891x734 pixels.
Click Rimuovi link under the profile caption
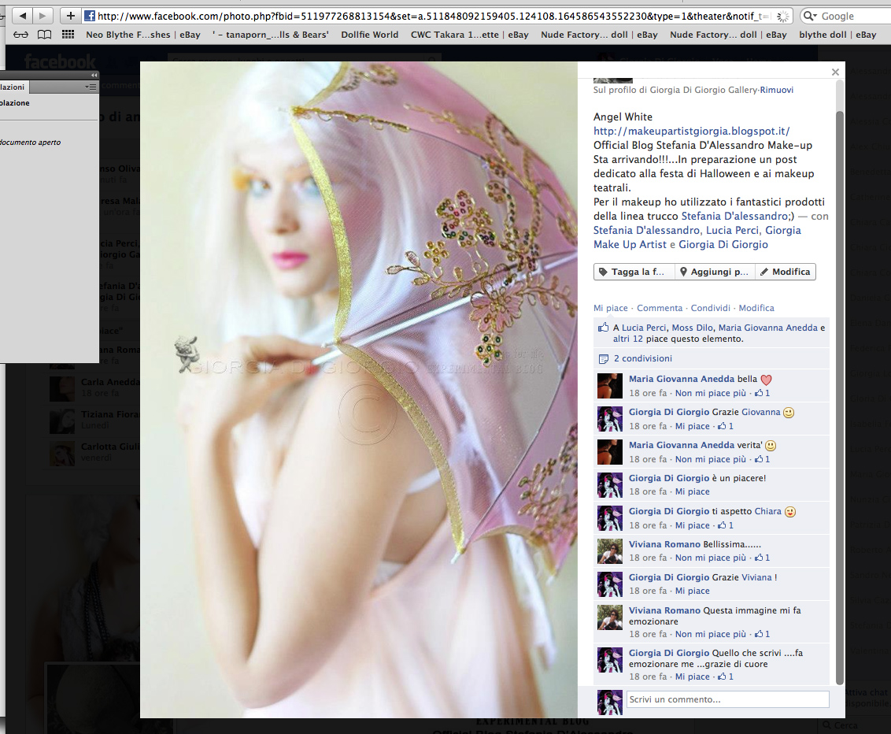pos(776,90)
